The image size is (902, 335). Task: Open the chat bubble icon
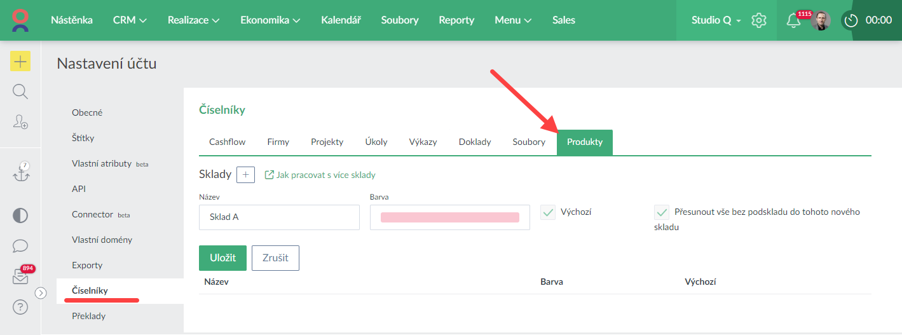pyautogui.click(x=20, y=246)
